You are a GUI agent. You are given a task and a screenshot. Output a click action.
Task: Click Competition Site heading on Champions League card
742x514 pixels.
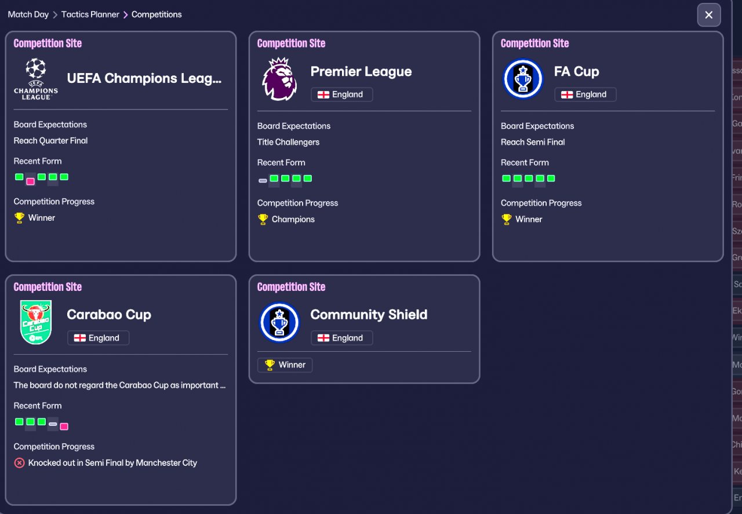pos(48,43)
